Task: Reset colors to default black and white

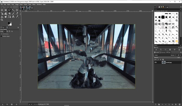Action: [x=8, y=25]
